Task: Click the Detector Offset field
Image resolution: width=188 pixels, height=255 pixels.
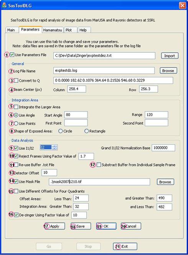Action: pyautogui.click(x=49, y=173)
